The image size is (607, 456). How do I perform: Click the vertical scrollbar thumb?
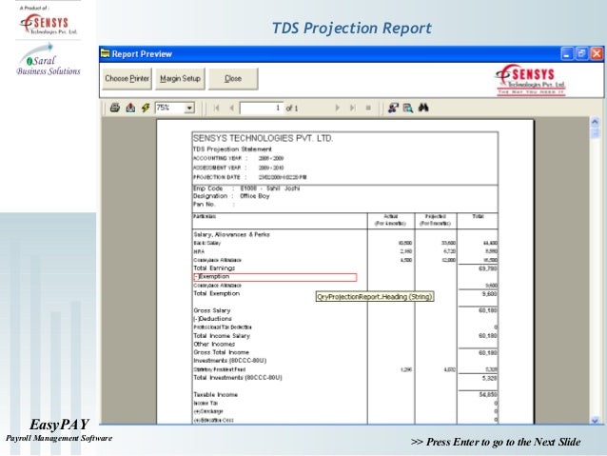coord(595,133)
